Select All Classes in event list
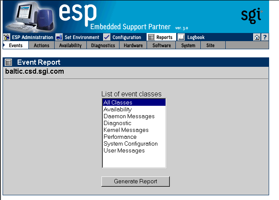Screen dimensions: 279x200 point(134,102)
